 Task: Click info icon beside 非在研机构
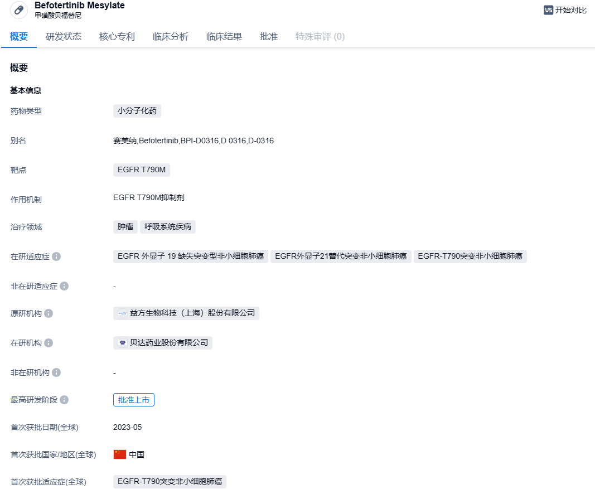tap(56, 372)
